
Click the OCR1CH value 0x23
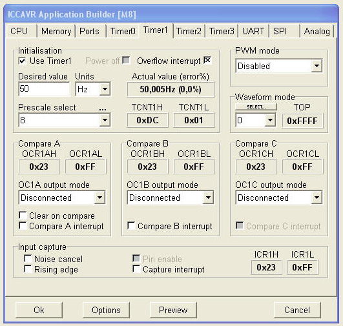pyautogui.click(x=256, y=167)
